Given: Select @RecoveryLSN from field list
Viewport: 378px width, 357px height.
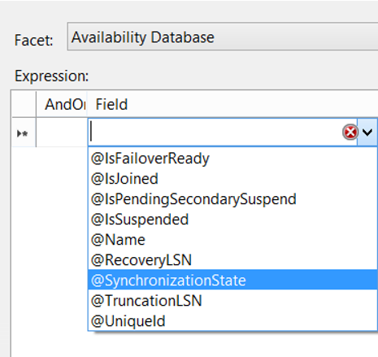Looking at the screenshot, I should pyautogui.click(x=232, y=260).
